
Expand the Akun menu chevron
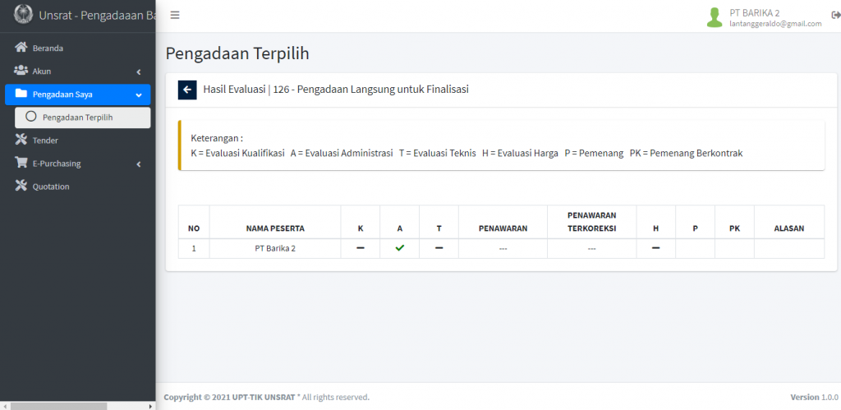click(138, 71)
